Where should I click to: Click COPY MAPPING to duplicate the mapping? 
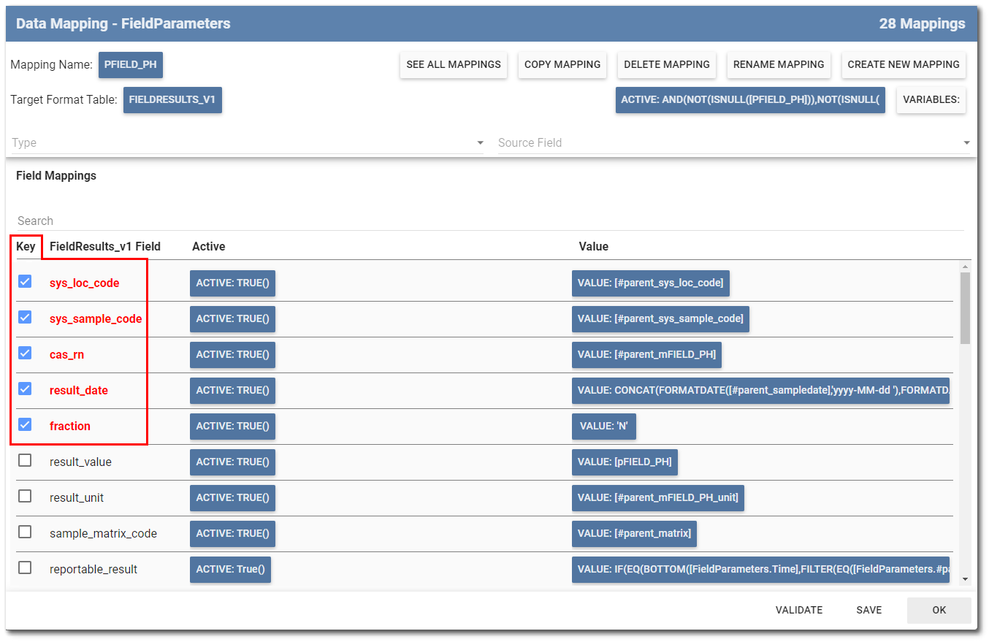pyautogui.click(x=562, y=64)
